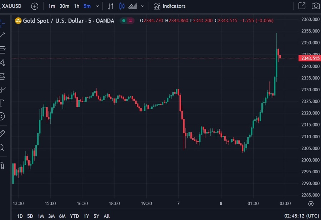Click the All date range button
Image resolution: width=321 pixels, height=220 pixels.
(106, 216)
